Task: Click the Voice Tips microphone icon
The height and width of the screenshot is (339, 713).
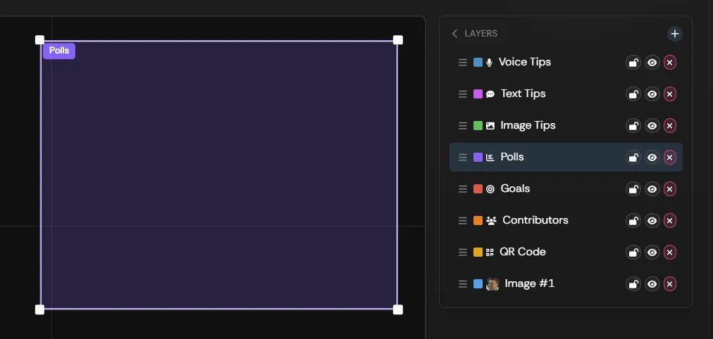Action: click(489, 63)
